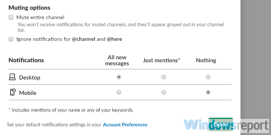
Task: Open the Account Preferences link
Action: (x=125, y=124)
